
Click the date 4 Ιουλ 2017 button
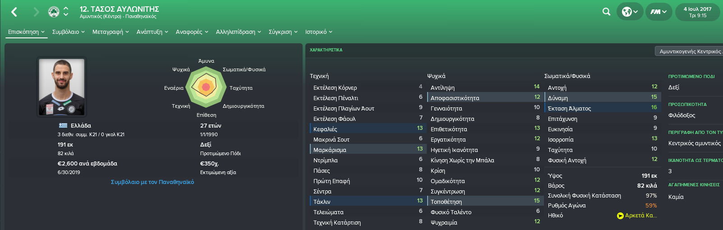click(697, 12)
